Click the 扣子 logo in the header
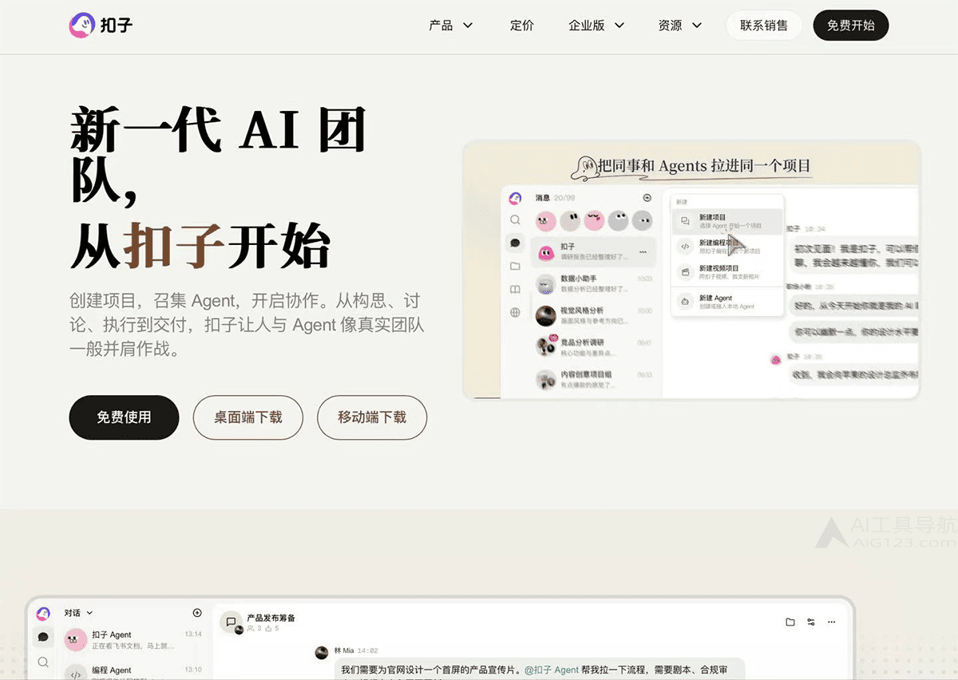Screen dimensions: 958x680 click(101, 26)
